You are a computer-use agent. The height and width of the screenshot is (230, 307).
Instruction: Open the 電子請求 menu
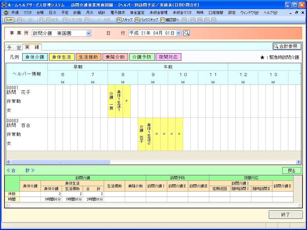pos(118,13)
